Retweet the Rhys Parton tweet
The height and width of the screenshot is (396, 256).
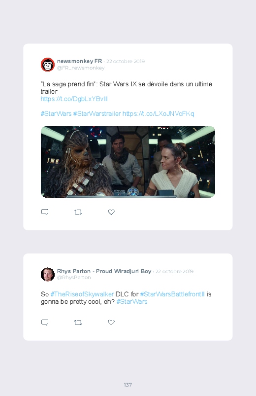[x=78, y=322]
